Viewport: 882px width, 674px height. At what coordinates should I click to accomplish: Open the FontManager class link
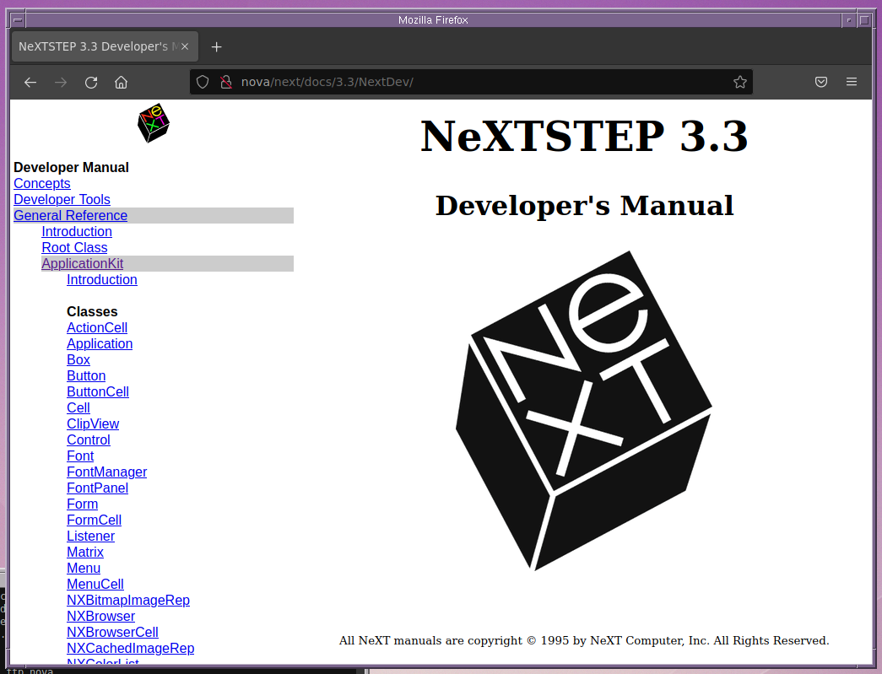tap(106, 472)
